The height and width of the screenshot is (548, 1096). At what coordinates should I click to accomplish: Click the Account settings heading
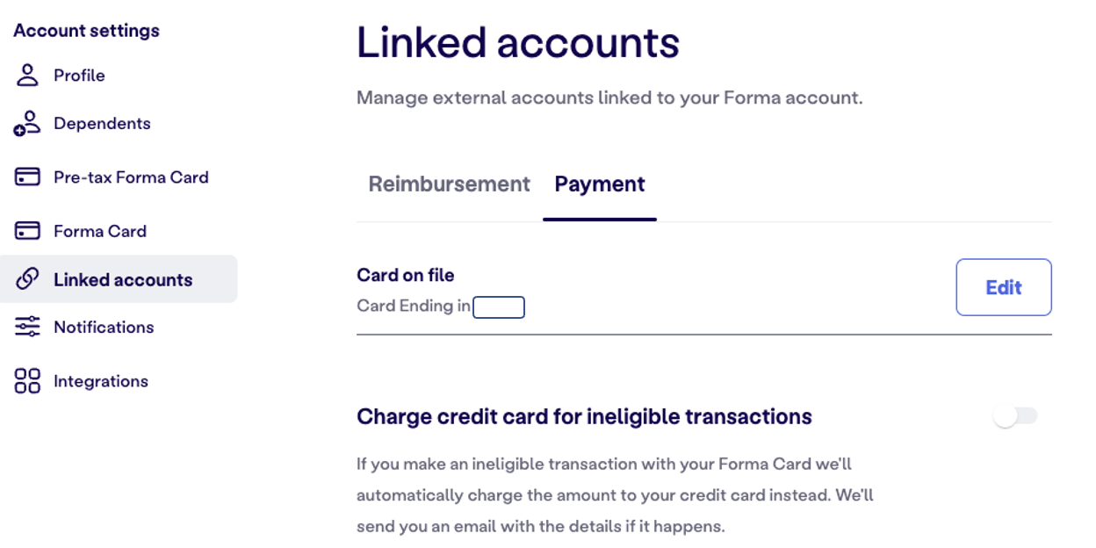pos(86,31)
